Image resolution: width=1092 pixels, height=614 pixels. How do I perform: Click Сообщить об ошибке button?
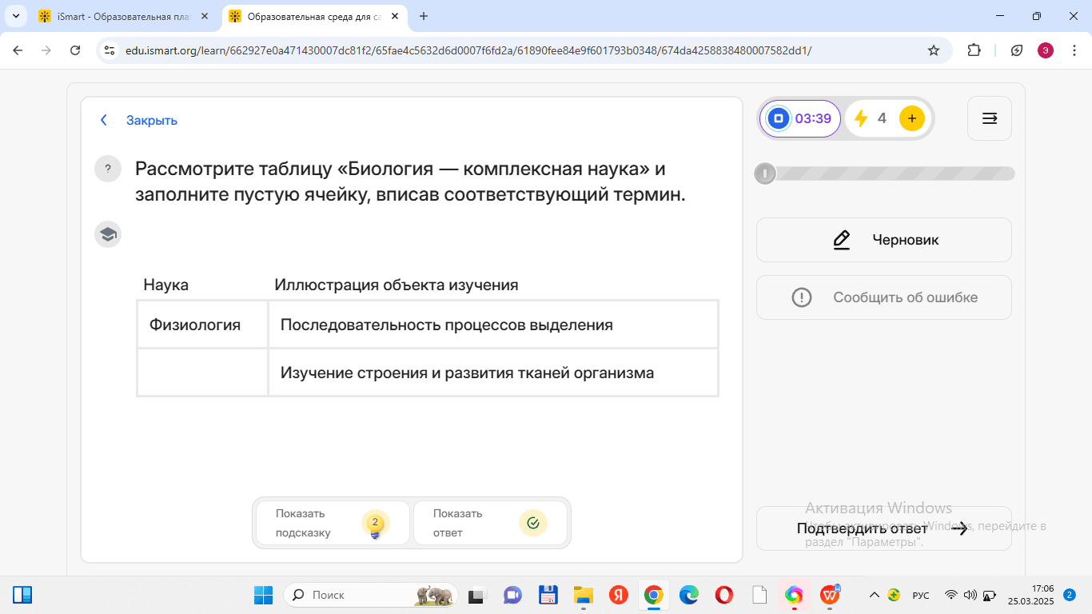pyautogui.click(x=884, y=297)
